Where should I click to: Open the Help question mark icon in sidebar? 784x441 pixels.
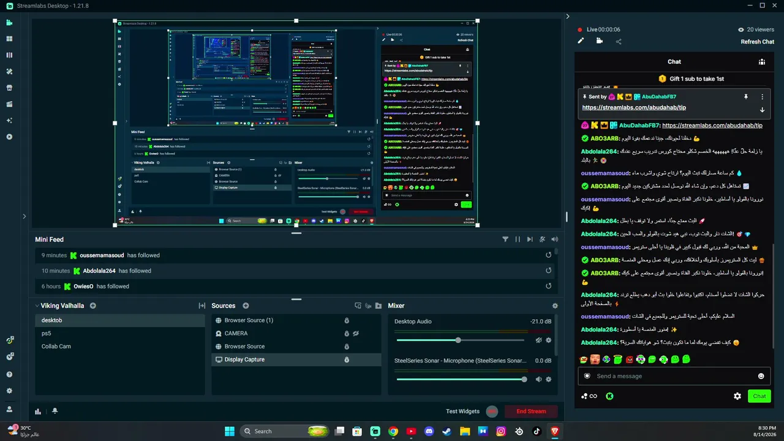click(9, 374)
